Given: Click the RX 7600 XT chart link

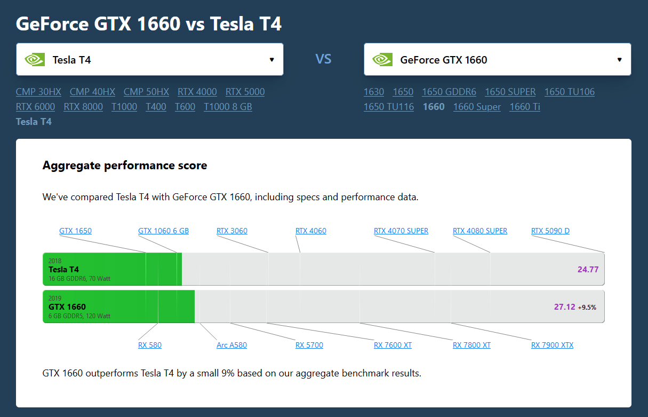Looking at the screenshot, I should [x=393, y=345].
